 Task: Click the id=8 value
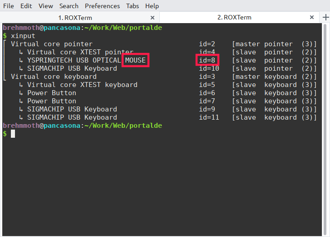tap(207, 60)
